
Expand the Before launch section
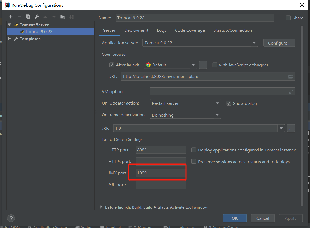[101, 207]
